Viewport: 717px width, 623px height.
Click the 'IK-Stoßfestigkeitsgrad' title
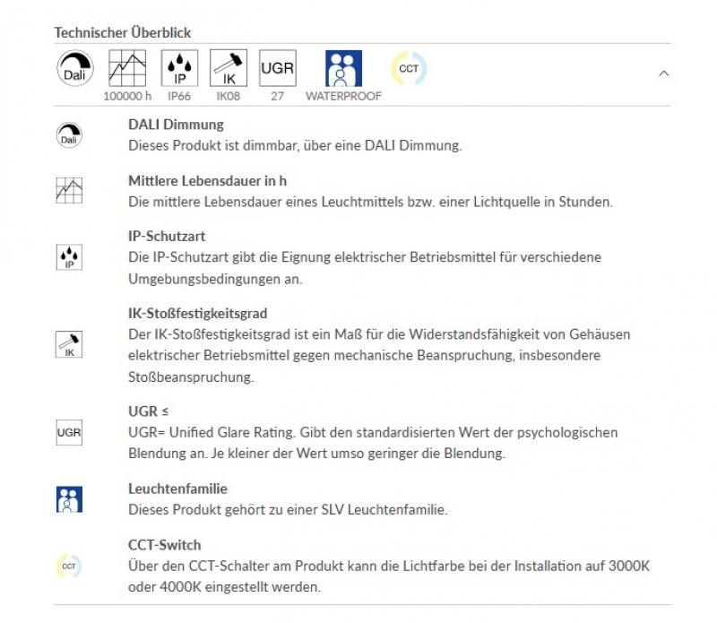pos(197,314)
